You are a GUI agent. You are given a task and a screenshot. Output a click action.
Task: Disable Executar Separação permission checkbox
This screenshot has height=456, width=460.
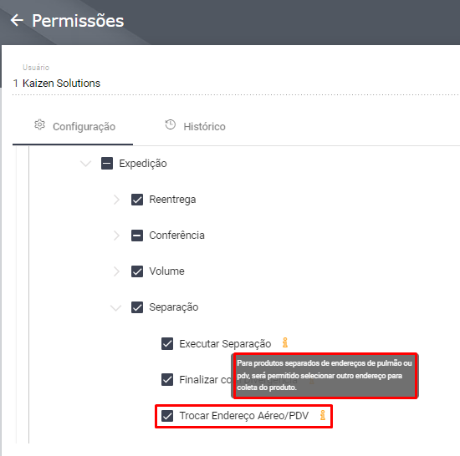[x=167, y=344]
